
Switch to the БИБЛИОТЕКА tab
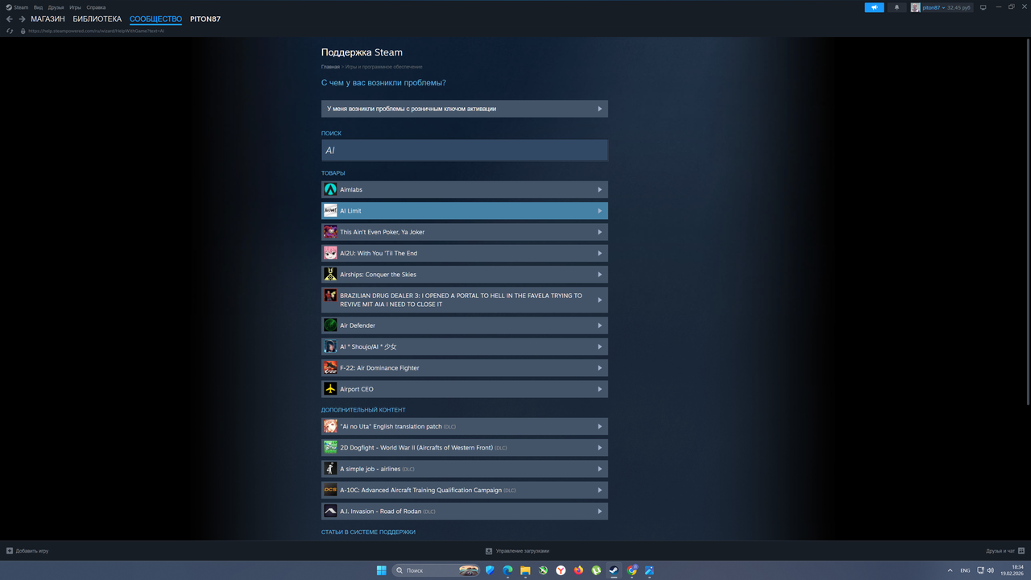97,19
